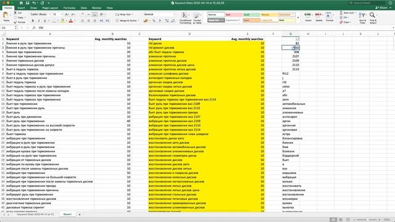The height and width of the screenshot is (222, 395).
Task: Apply percent style
Action: [x=154, y=21]
